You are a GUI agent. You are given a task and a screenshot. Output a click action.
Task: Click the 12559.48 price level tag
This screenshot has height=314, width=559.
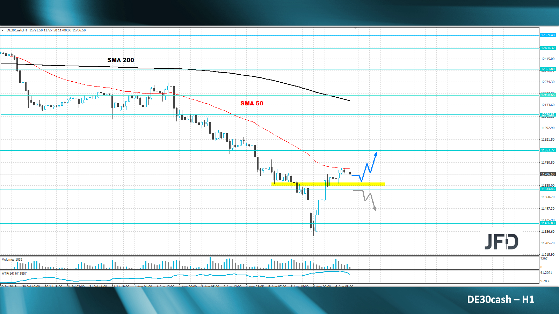coord(548,35)
